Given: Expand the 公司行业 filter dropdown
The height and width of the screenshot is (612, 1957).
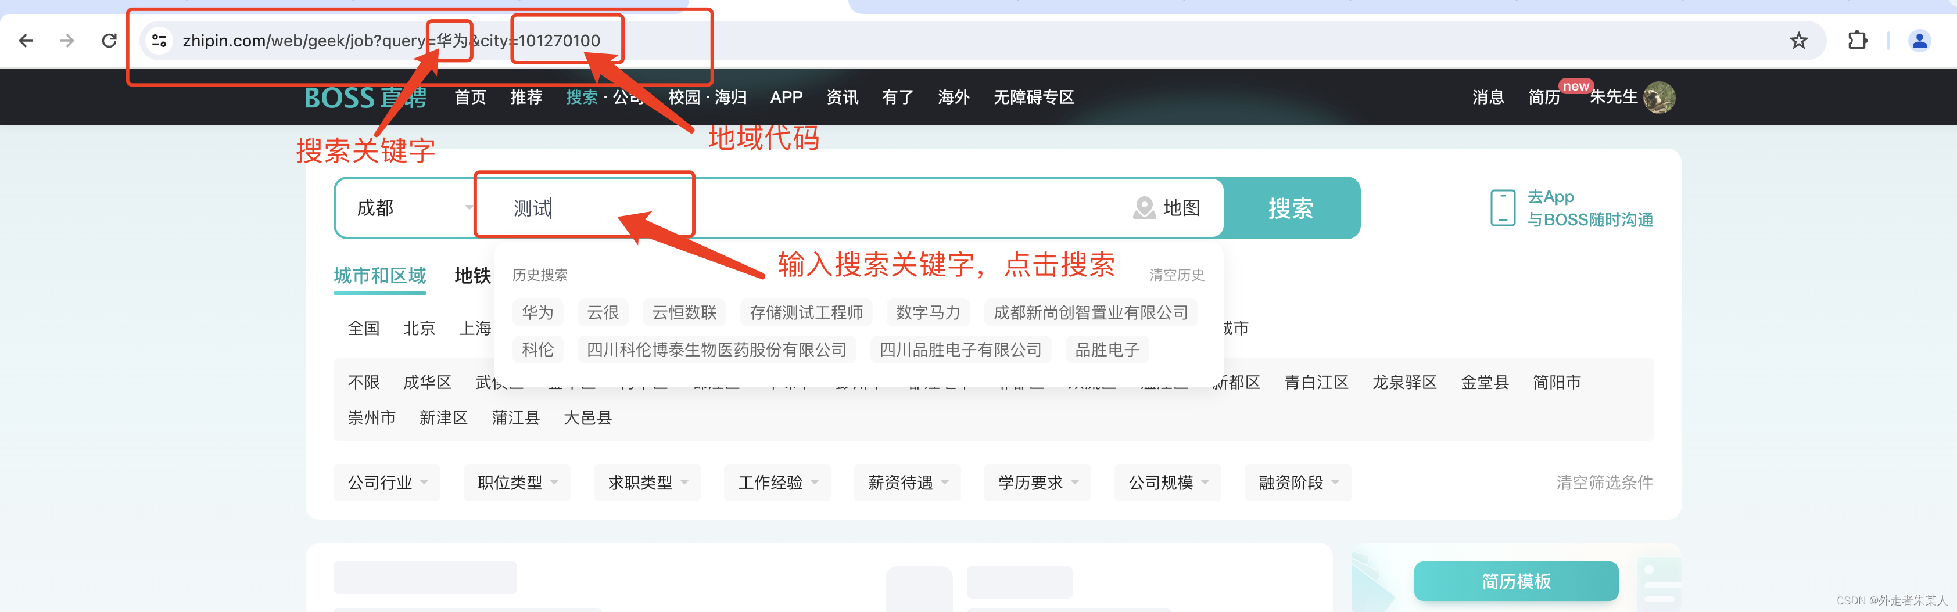Looking at the screenshot, I should point(386,482).
